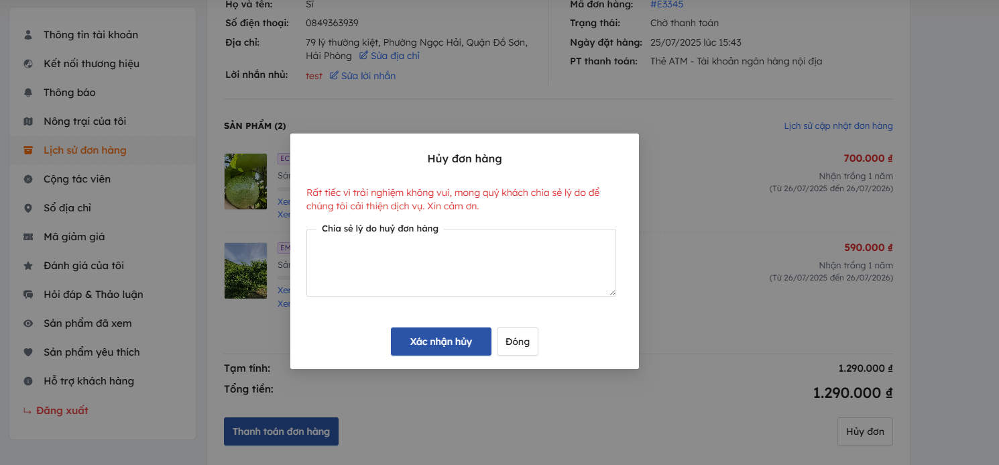Click the Kết nối thương hiệu globe icon

click(27, 64)
